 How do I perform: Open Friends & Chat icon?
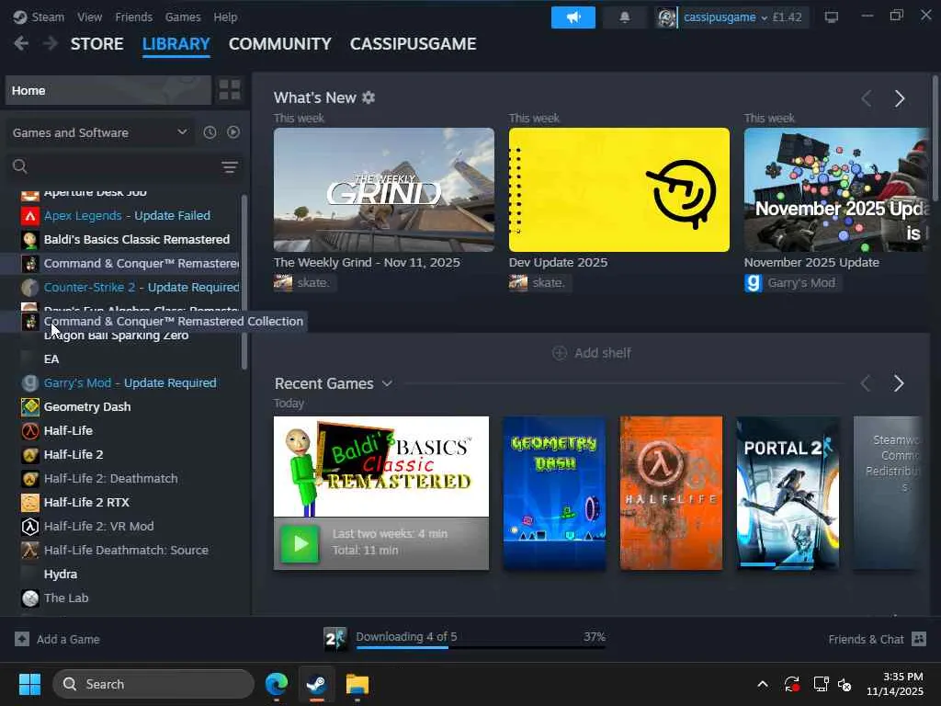pos(919,639)
